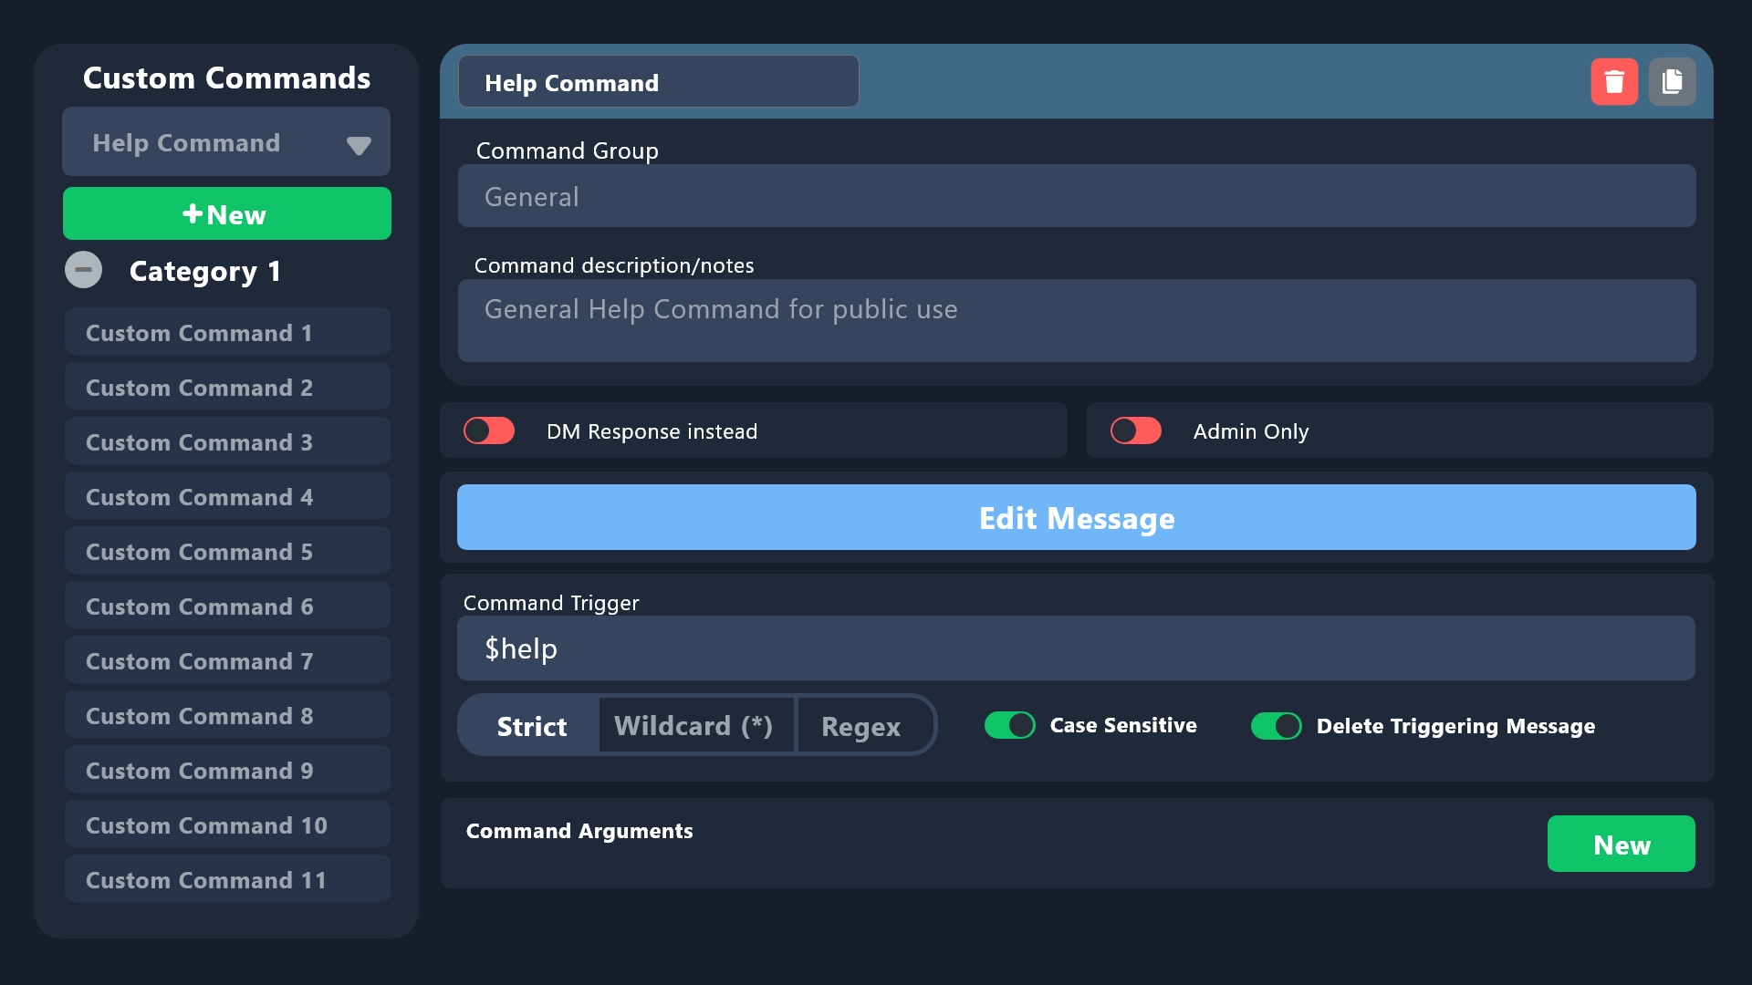Click the Help Command name title field

[x=657, y=82]
